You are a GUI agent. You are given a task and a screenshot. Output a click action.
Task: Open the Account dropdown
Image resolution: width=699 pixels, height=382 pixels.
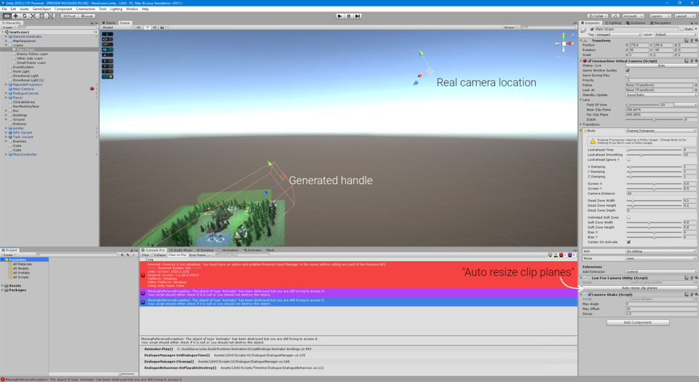pyautogui.click(x=633, y=16)
